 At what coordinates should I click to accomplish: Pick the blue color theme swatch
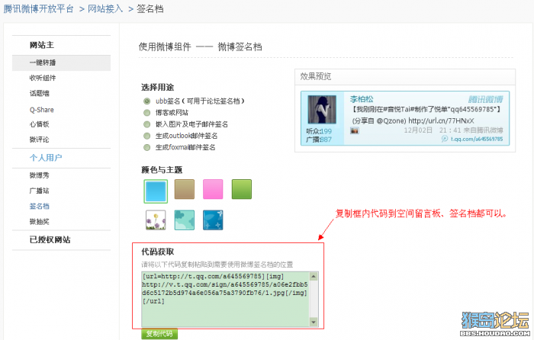pos(156,191)
